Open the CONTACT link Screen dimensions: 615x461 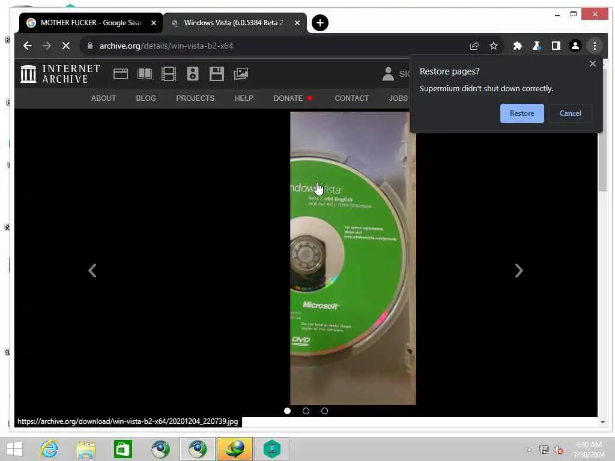click(x=352, y=98)
